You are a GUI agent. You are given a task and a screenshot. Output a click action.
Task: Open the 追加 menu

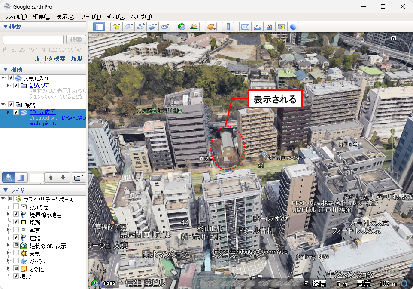coord(116,17)
